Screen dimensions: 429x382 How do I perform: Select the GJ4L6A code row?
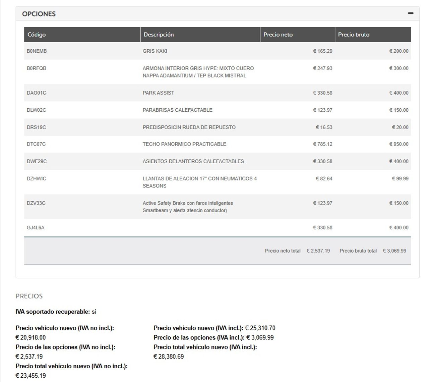coord(218,228)
